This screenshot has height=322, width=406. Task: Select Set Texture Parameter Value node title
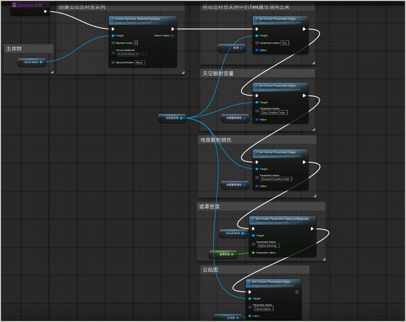[x=271, y=281]
